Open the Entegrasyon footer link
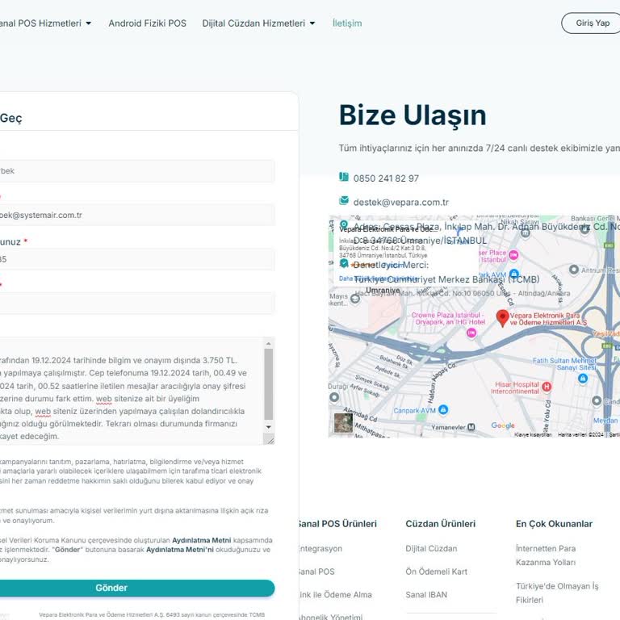Image resolution: width=620 pixels, height=620 pixels. point(320,548)
